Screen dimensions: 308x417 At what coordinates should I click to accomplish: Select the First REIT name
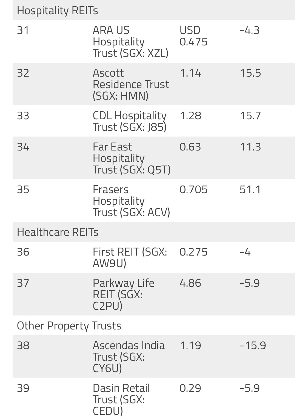click(x=130, y=257)
